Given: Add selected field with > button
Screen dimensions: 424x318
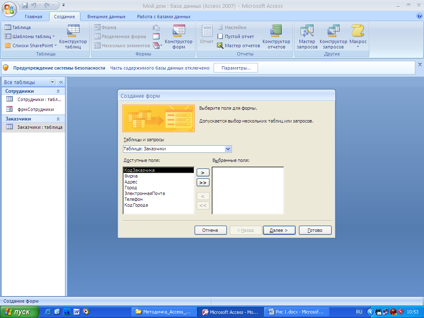Looking at the screenshot, I should pyautogui.click(x=203, y=173).
